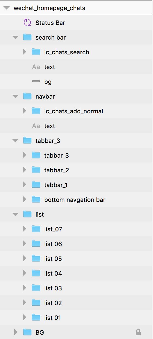
Task: Collapse the navbar group
Action: tap(16, 96)
